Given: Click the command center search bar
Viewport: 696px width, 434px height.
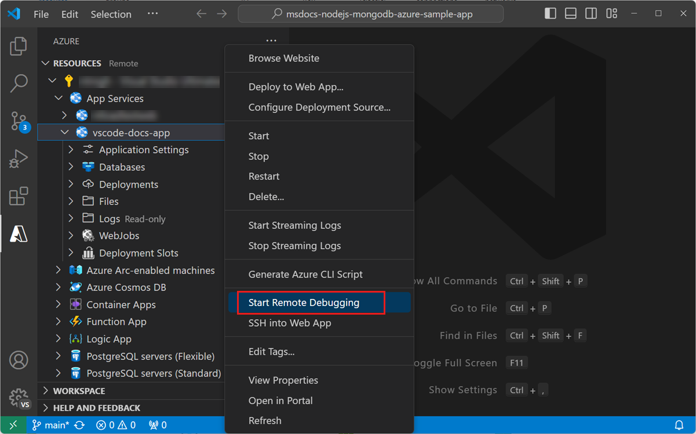Looking at the screenshot, I should (370, 13).
